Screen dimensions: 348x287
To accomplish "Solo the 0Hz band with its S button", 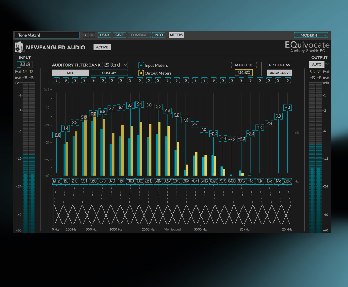I will click(x=57, y=80).
